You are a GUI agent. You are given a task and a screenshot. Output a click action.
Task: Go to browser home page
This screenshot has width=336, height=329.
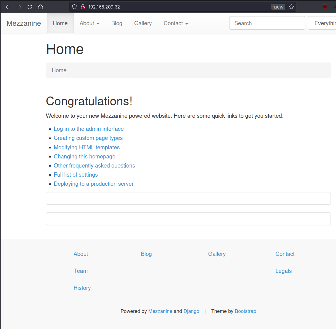[x=41, y=7]
